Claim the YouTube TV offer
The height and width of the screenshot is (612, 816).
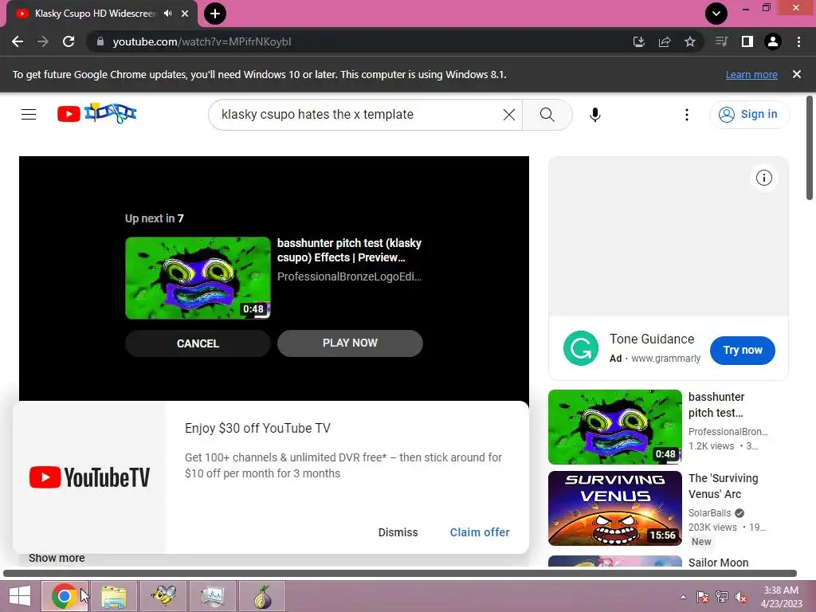pyautogui.click(x=480, y=532)
